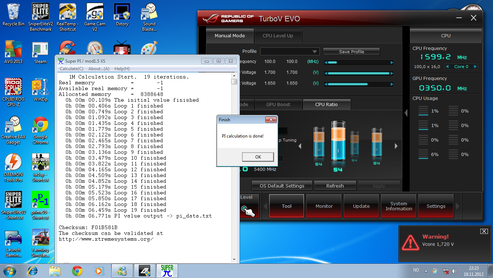Open the prime95 shortcut on the desktop
Viewport: 493px width, 278px height.
[40, 206]
